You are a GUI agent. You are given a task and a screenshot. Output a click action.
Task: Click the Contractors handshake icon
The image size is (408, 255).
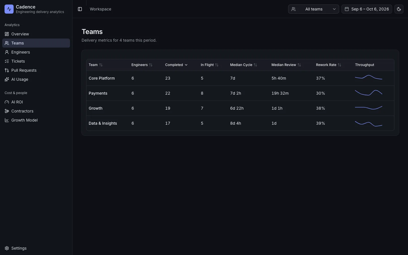(7, 111)
